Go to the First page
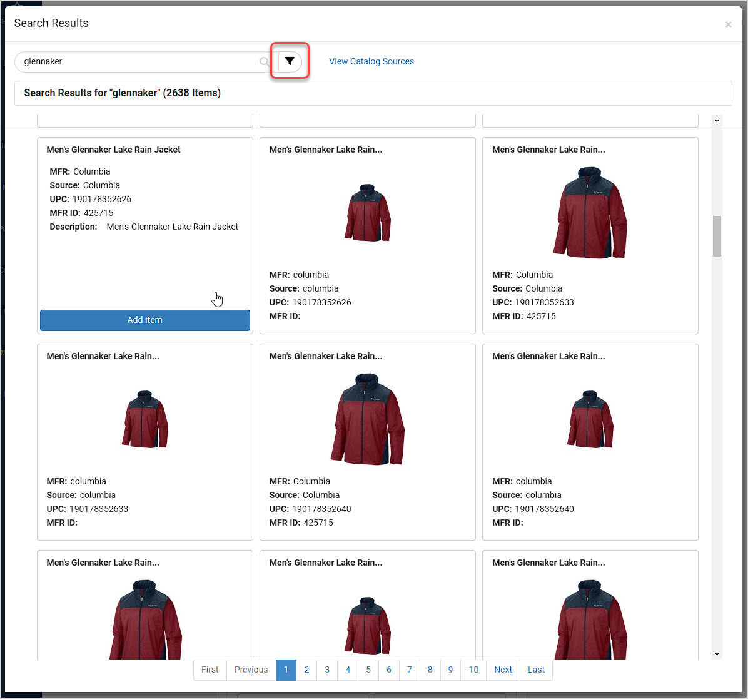The image size is (748, 699). pos(210,670)
